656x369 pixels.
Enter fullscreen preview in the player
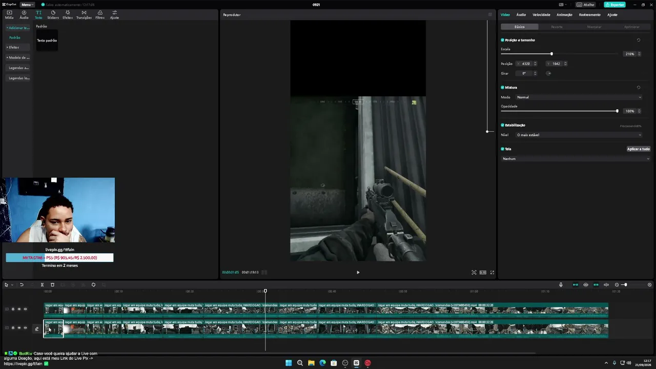coord(492,272)
